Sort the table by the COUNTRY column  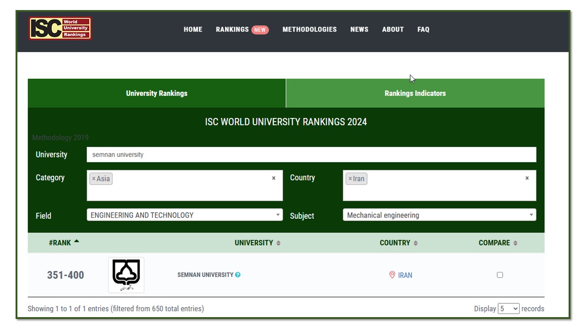click(398, 243)
